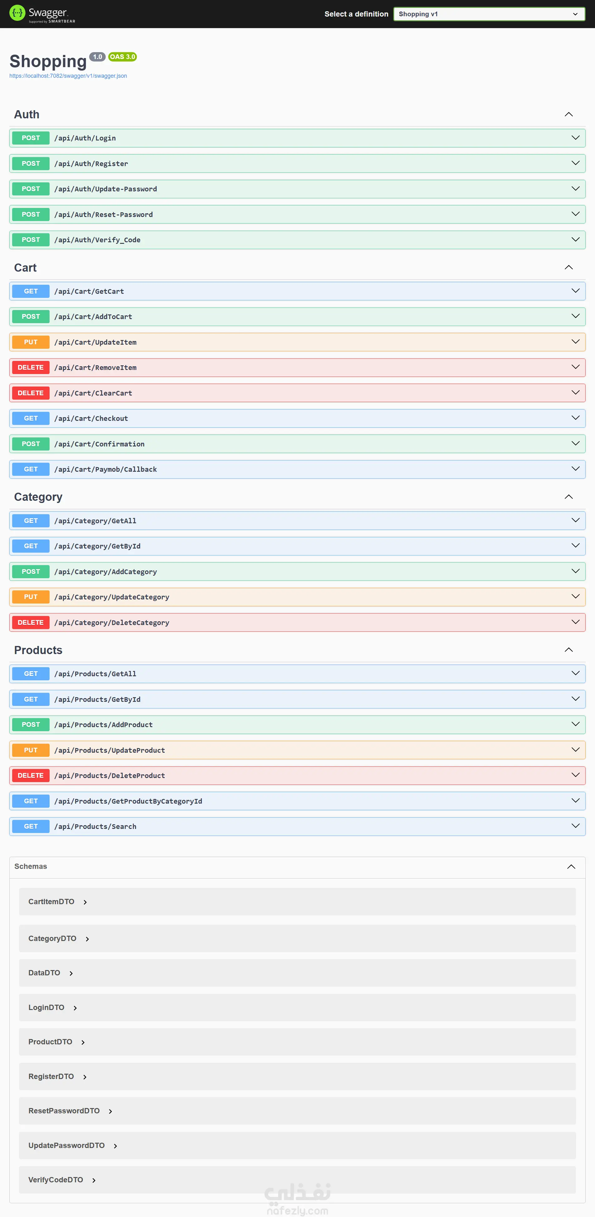Click the /api/Products/GetProductByCategoryId path text
Viewport: 595px width, 1217px height.
pos(128,801)
